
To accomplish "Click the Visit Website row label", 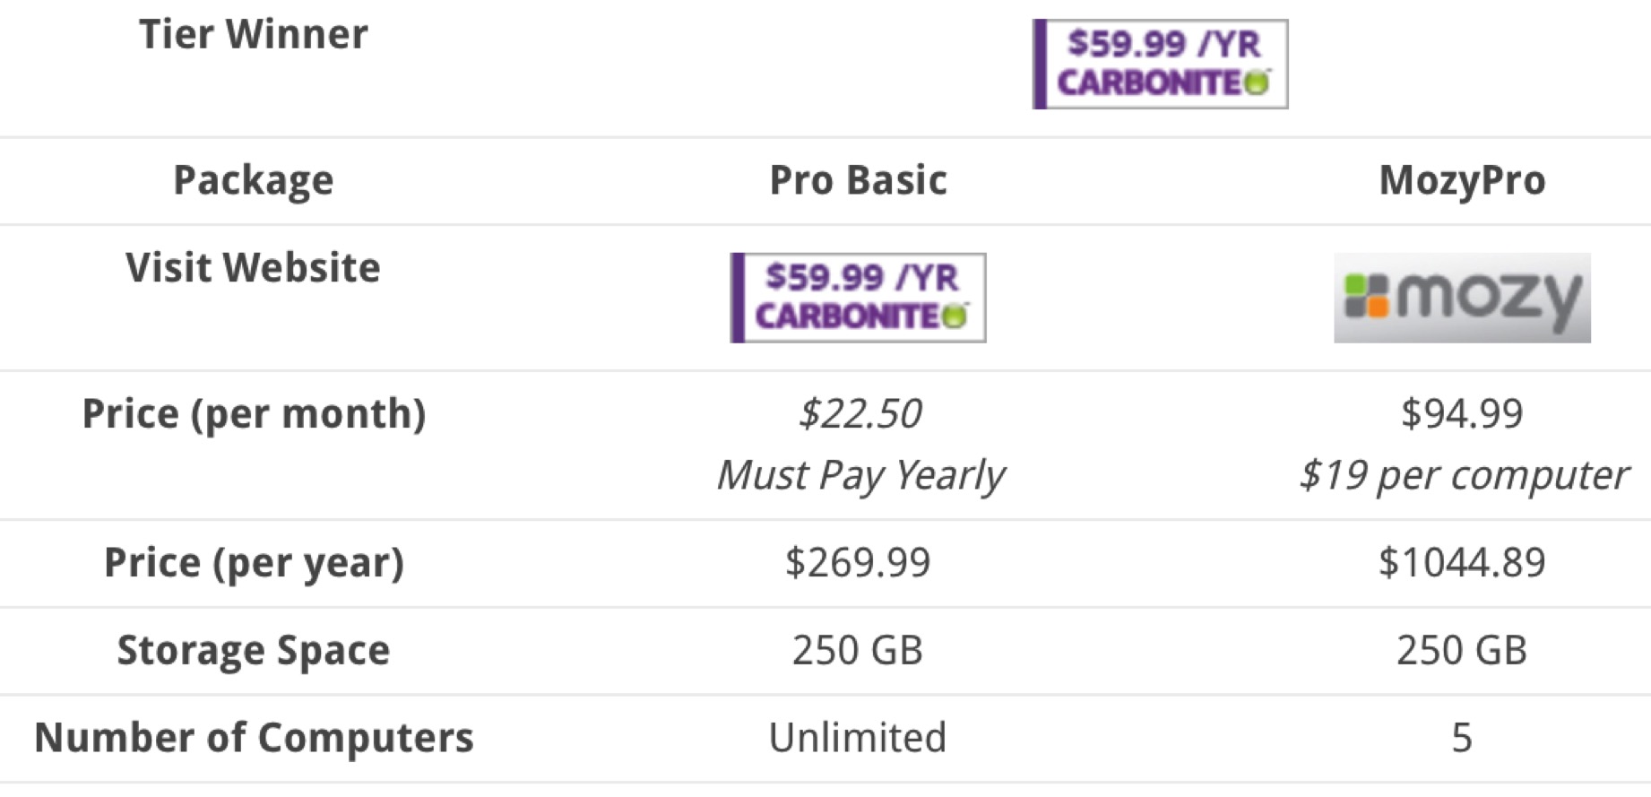I will (253, 267).
